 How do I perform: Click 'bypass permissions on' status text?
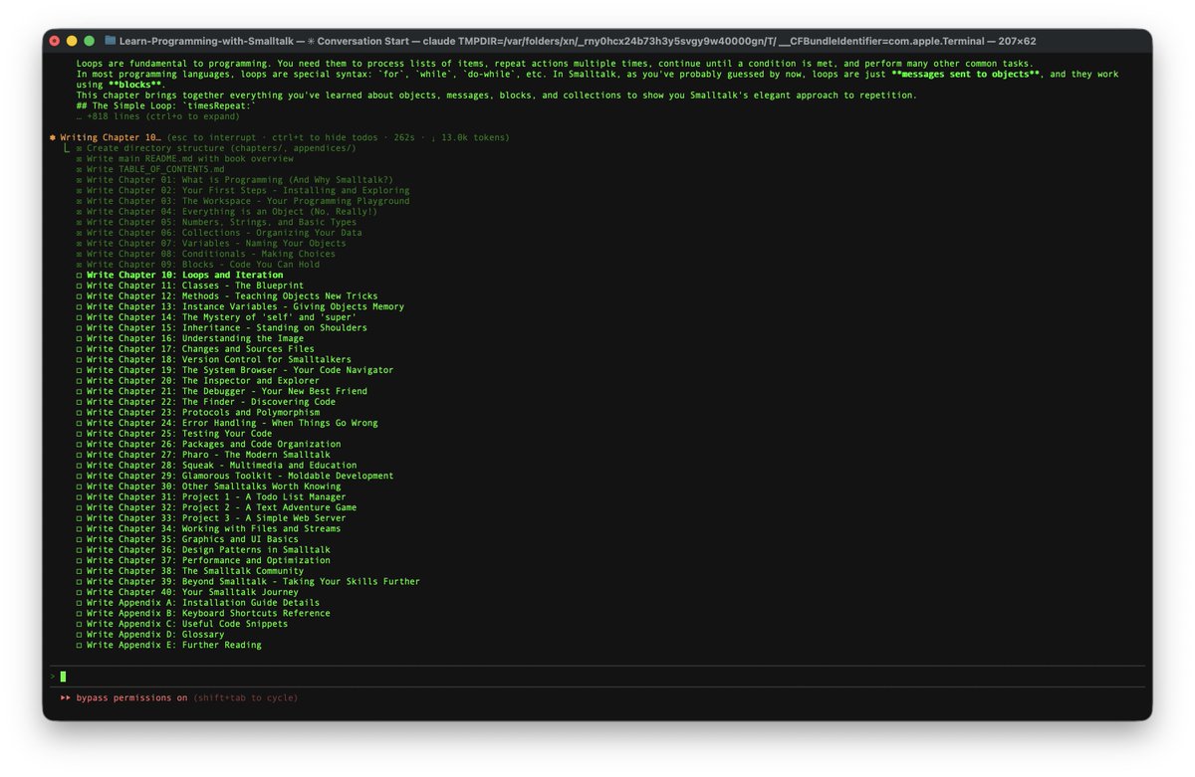point(131,697)
